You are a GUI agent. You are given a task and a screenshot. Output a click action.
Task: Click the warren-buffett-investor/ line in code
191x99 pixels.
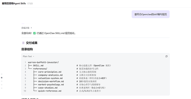coord(43,62)
